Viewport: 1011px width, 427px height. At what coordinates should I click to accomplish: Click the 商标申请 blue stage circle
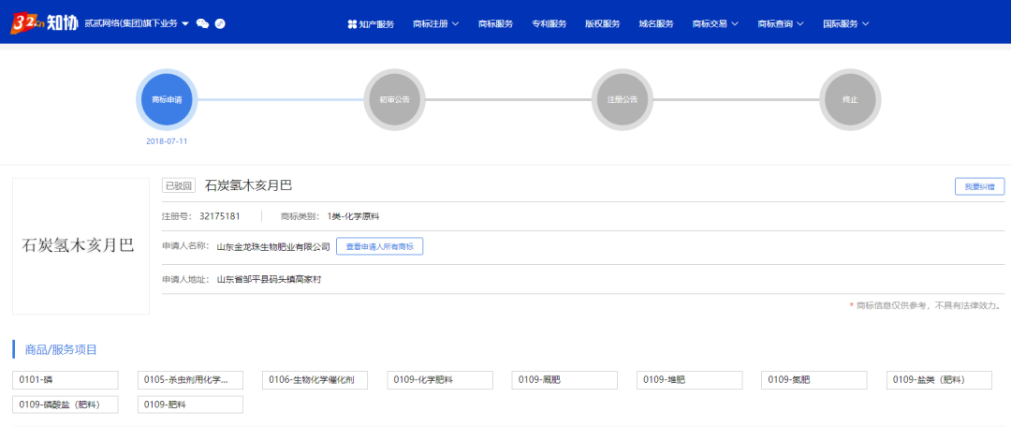pyautogui.click(x=167, y=99)
